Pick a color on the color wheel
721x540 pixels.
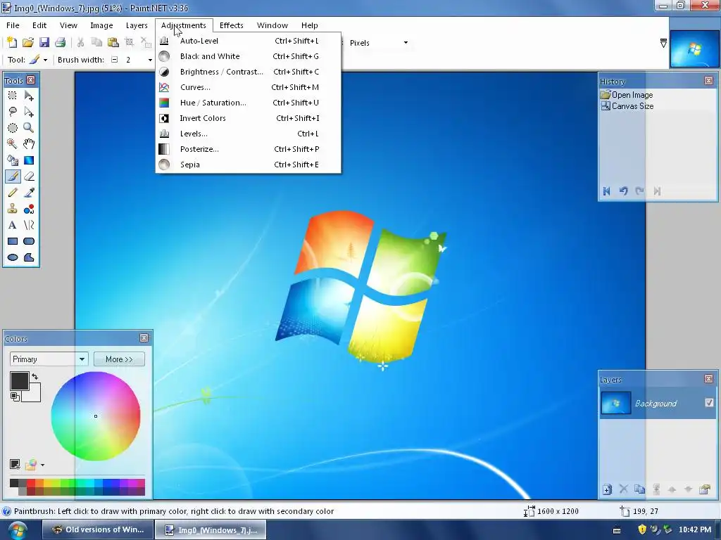tap(96, 416)
